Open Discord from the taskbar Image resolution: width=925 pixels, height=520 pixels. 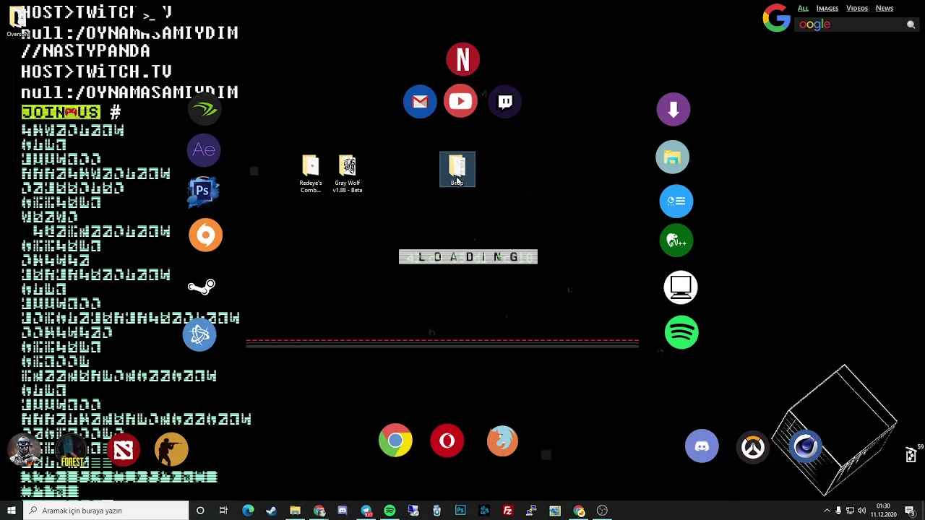click(x=343, y=511)
